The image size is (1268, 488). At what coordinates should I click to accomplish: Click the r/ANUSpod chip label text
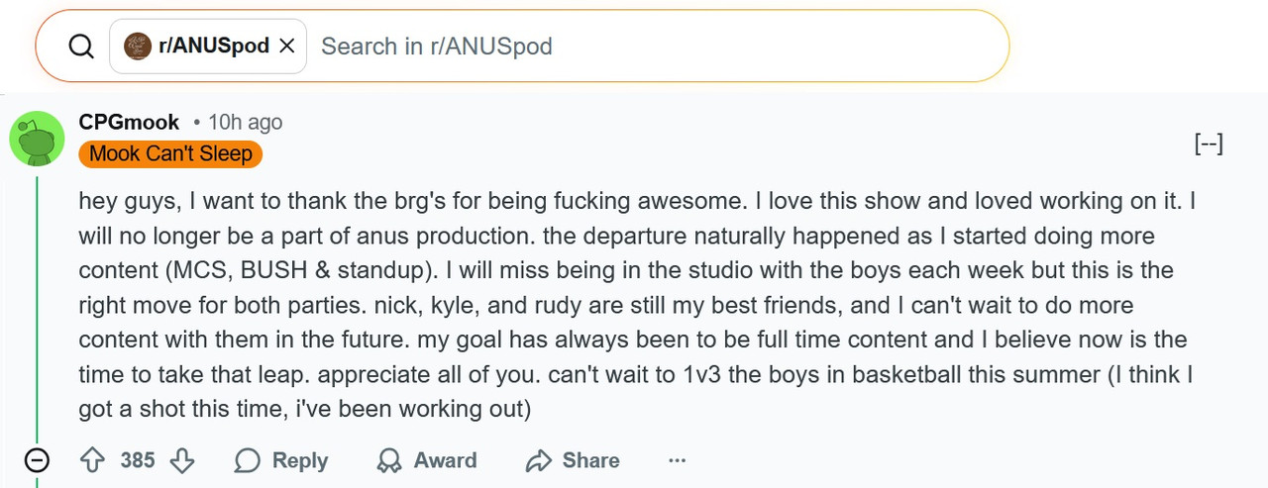point(214,46)
